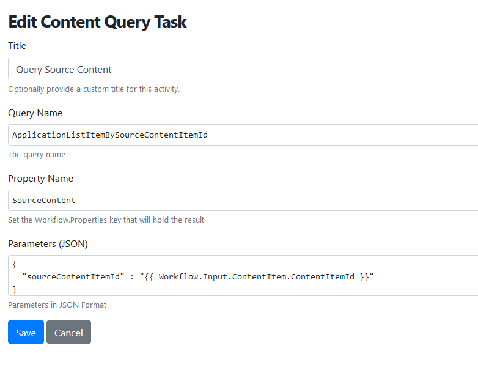This screenshot has height=392, width=478.
Task: Click the Cancel button
Action: pos(68,332)
